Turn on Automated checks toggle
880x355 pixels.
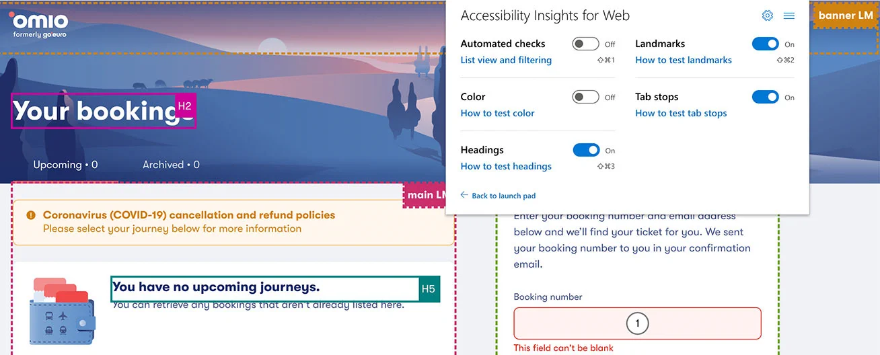pyautogui.click(x=585, y=44)
